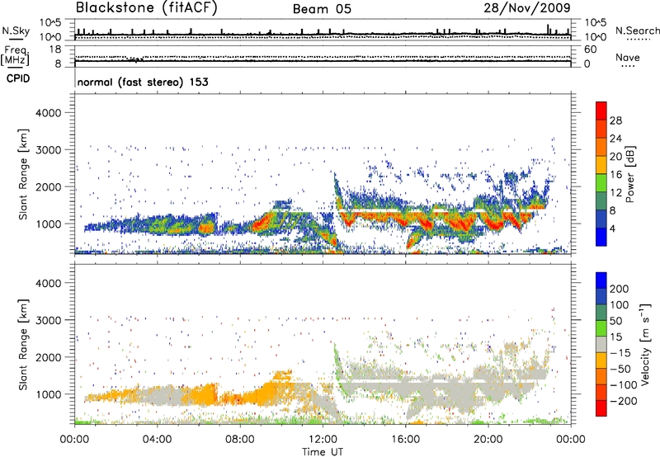This screenshot has width=660, height=457.
Task: Click 'Slant Range [km]' label of velocity panel
Action: pos(23,344)
